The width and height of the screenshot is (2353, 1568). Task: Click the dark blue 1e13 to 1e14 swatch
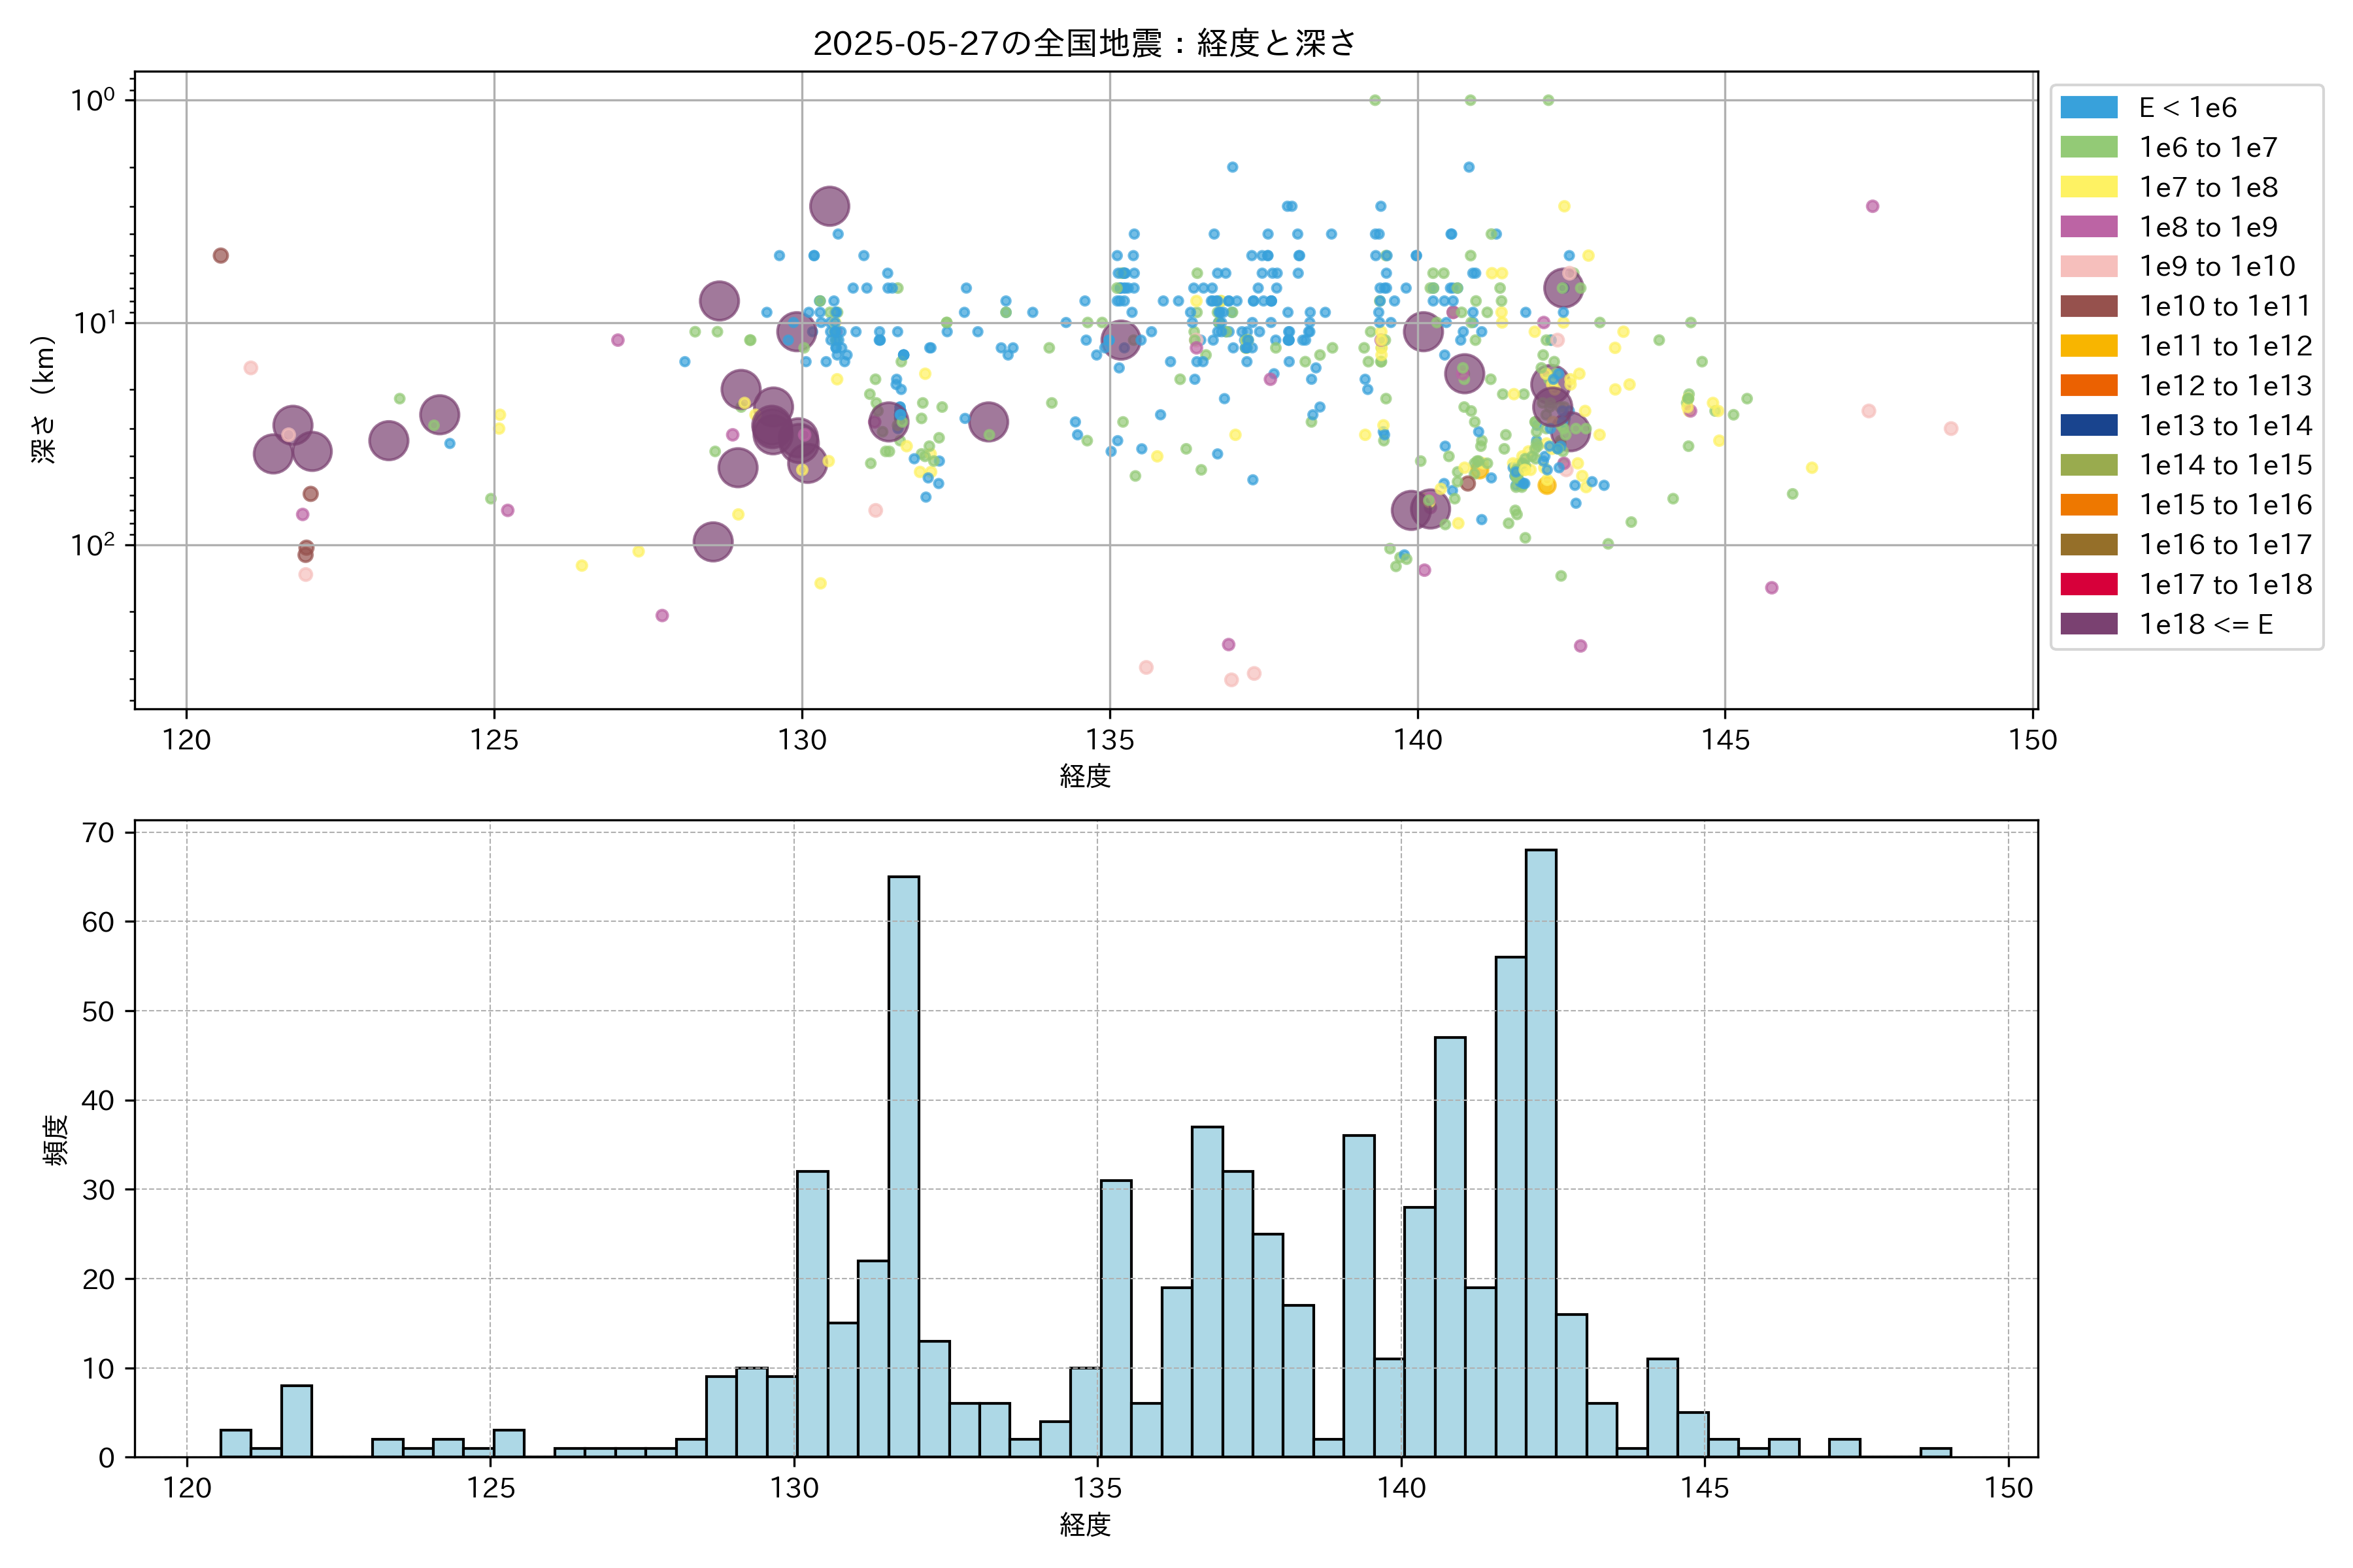click(x=2088, y=425)
